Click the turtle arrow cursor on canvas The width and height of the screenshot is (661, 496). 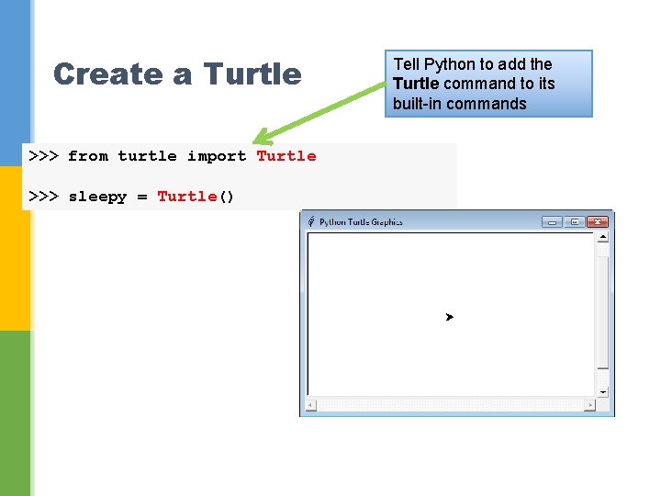tap(449, 317)
